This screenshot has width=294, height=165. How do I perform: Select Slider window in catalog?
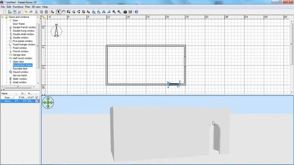pyautogui.click(x=20, y=79)
